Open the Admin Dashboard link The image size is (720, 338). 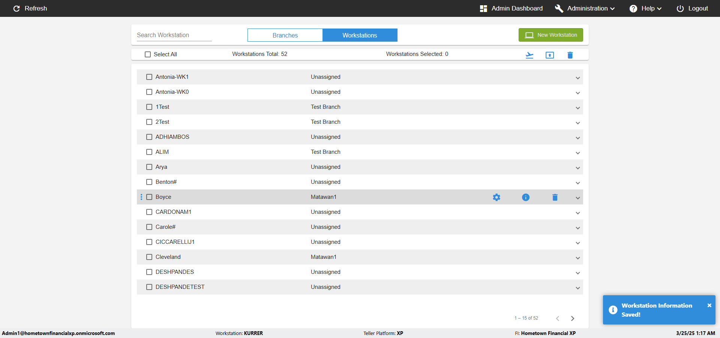pyautogui.click(x=517, y=8)
